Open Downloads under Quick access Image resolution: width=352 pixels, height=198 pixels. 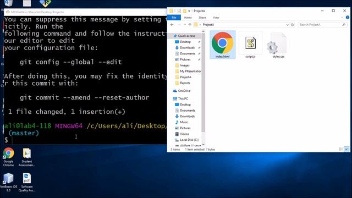[x=187, y=48]
